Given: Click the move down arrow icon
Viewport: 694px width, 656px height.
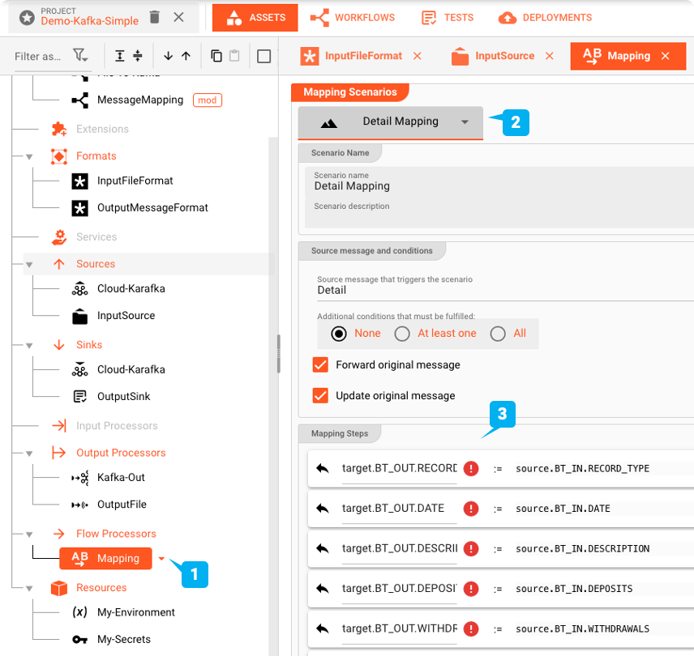Looking at the screenshot, I should (168, 56).
